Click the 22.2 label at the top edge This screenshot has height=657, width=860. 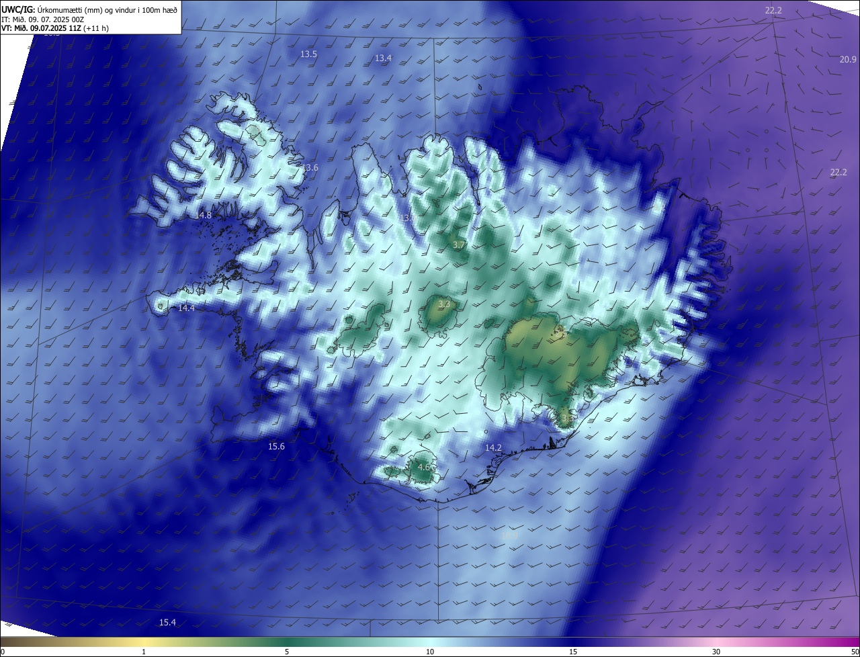[x=773, y=10]
